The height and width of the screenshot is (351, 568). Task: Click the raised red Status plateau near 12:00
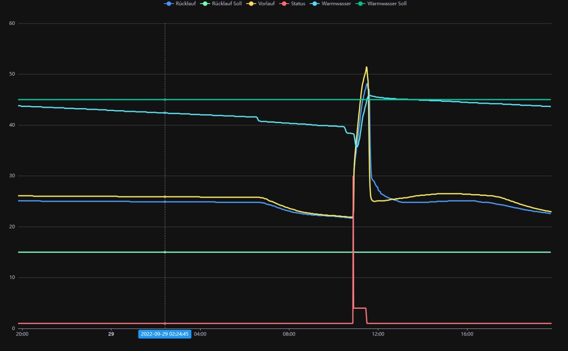(359, 308)
